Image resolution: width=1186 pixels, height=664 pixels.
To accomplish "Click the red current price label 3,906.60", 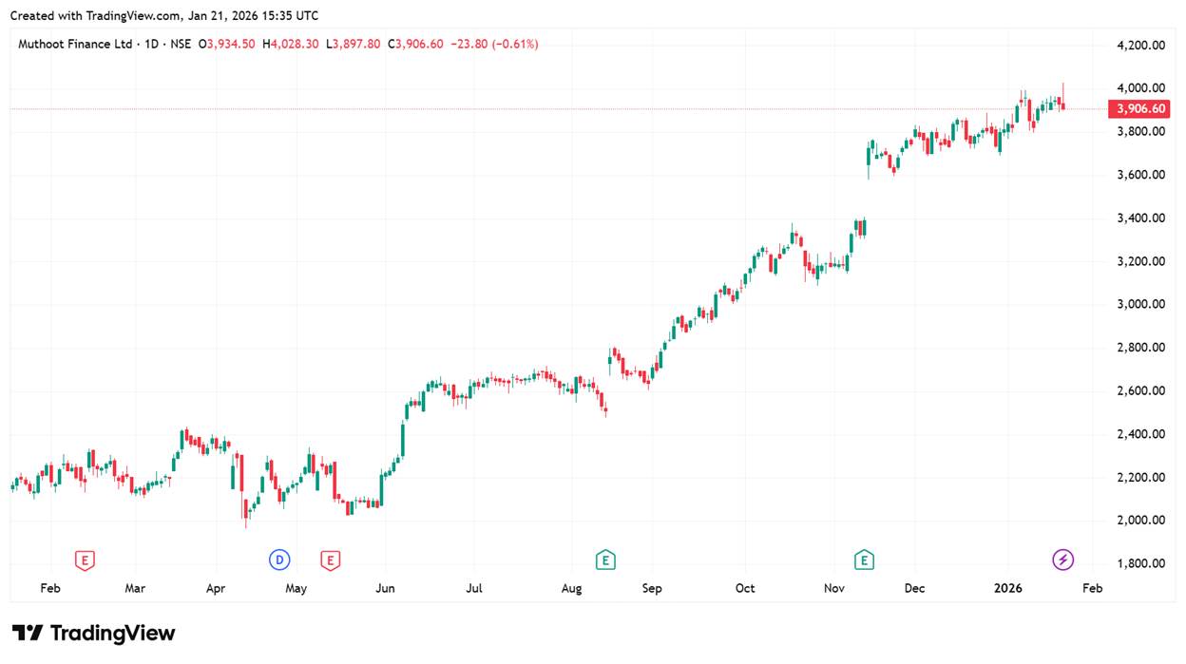I will [x=1140, y=109].
